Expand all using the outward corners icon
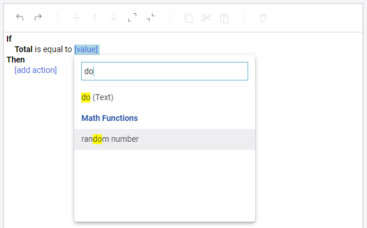The image size is (367, 228). click(x=132, y=17)
